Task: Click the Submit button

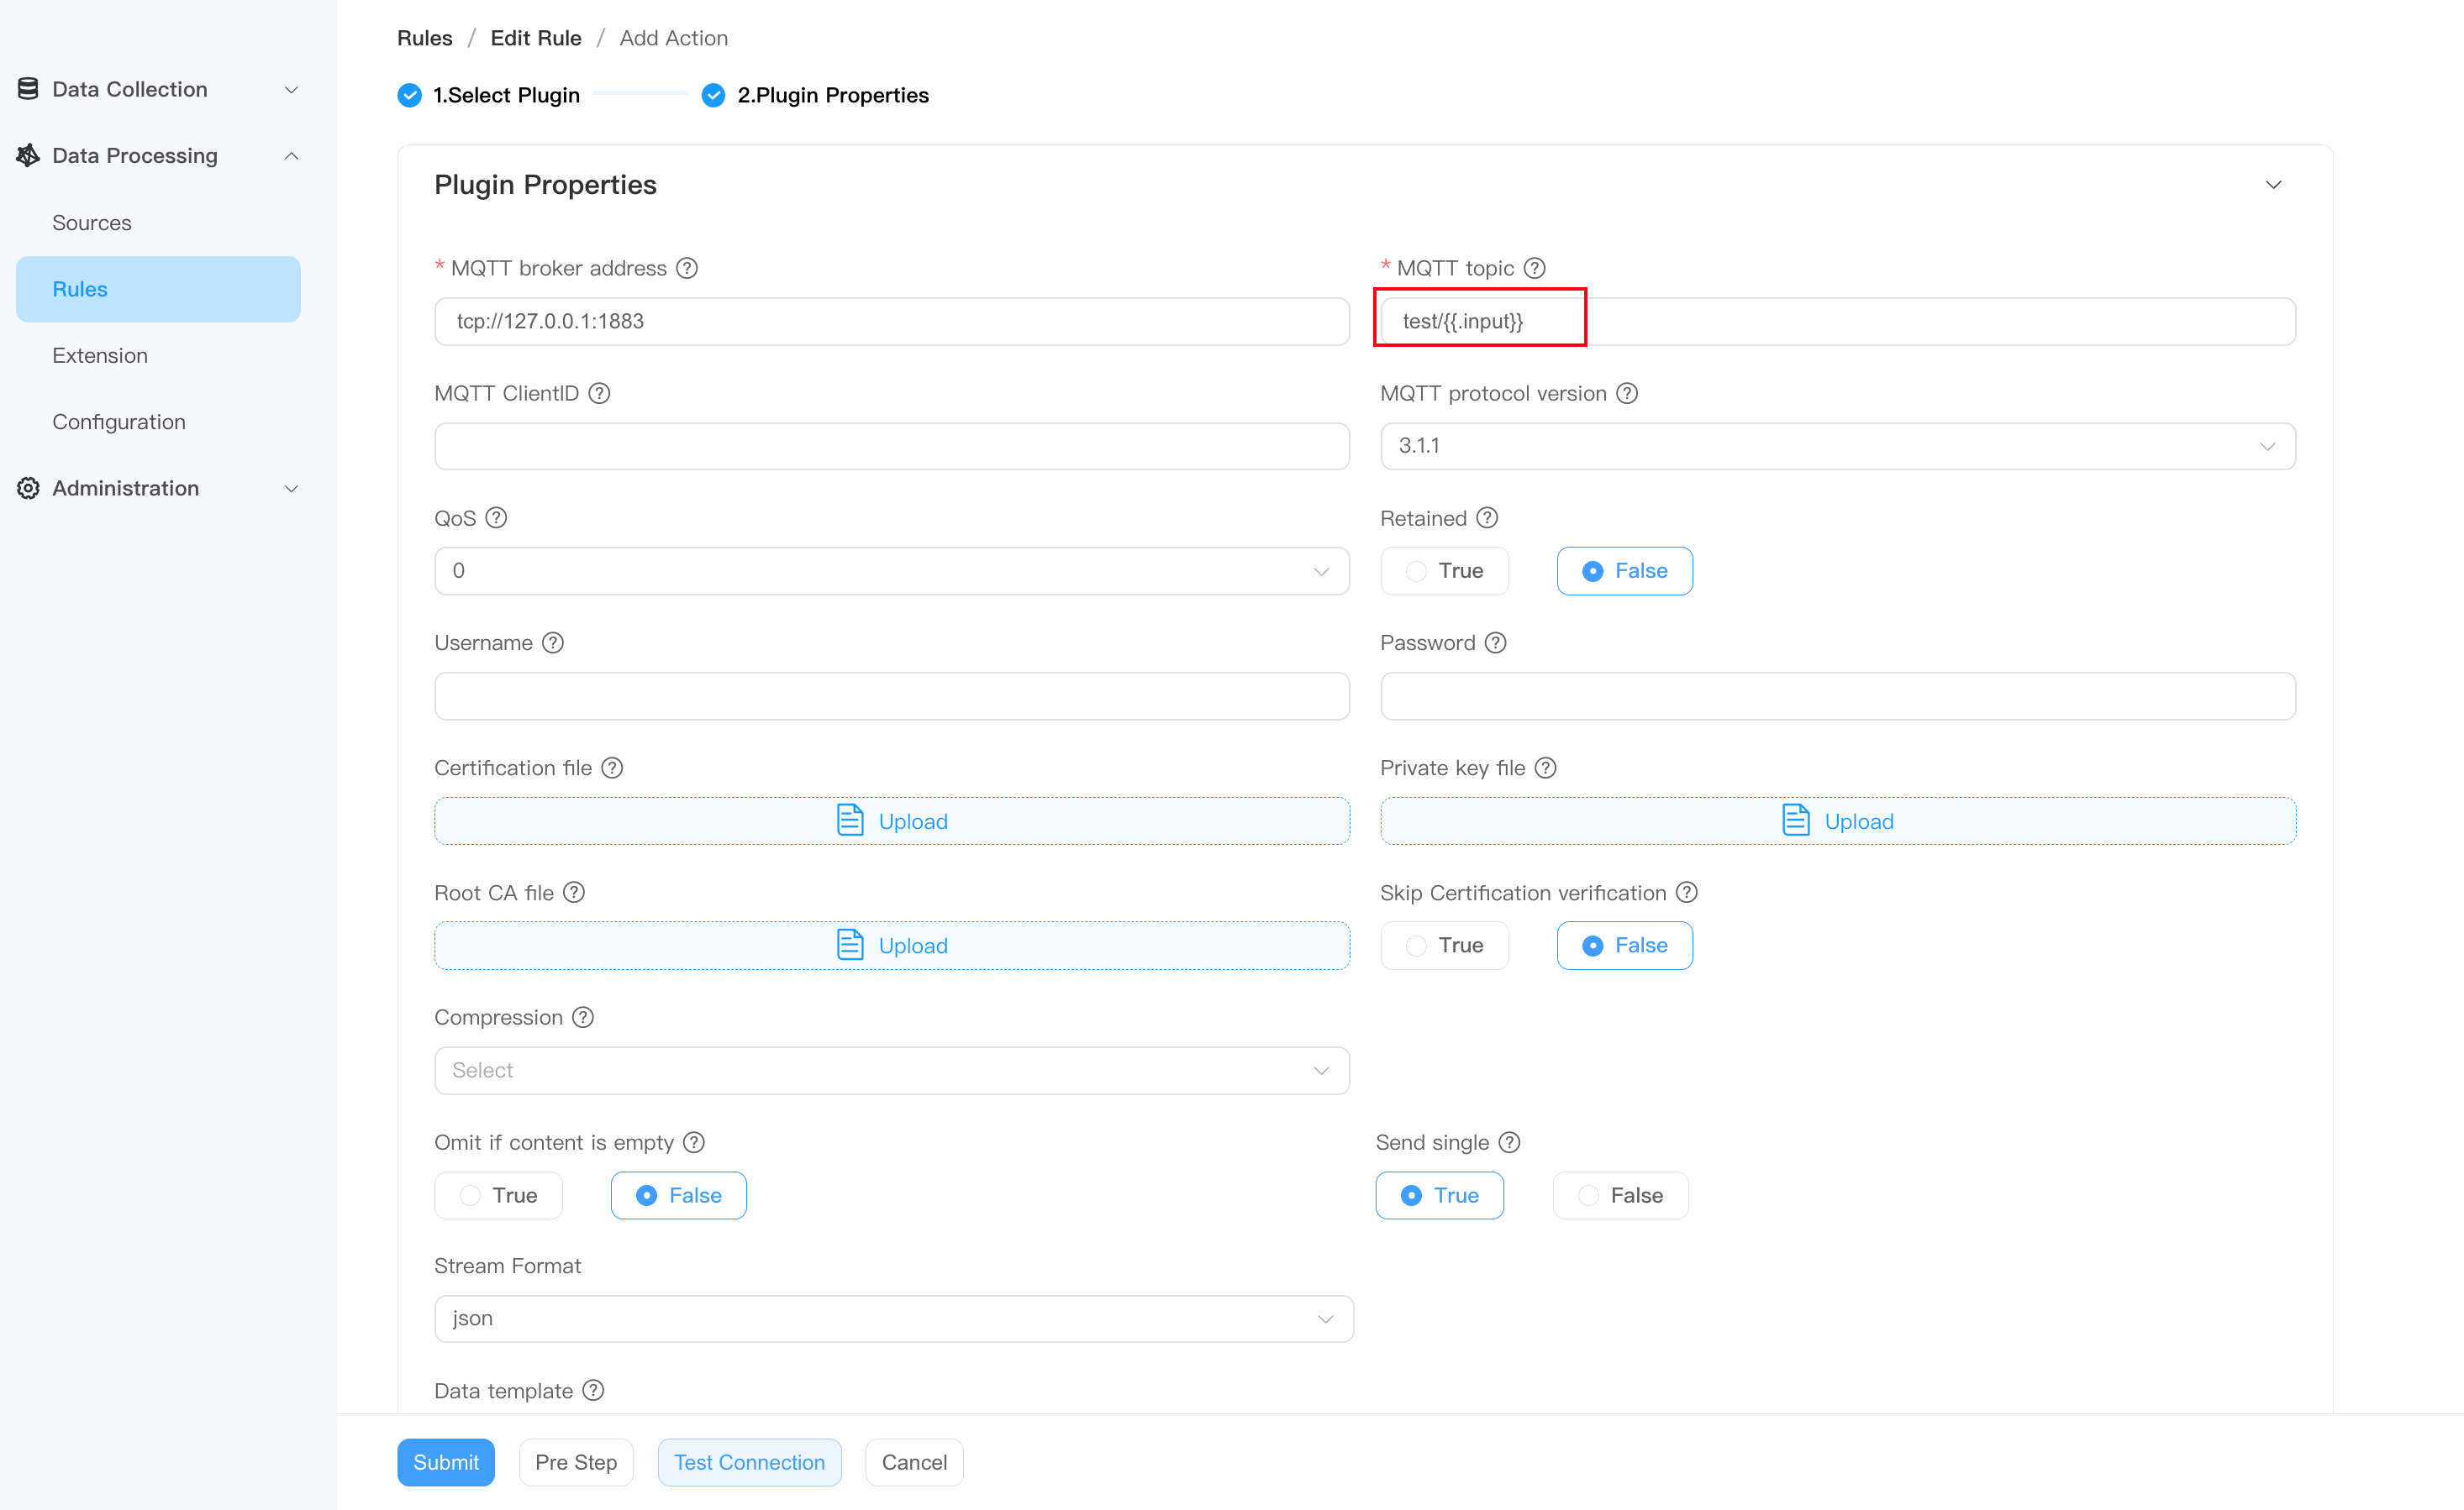Action: click(445, 1462)
